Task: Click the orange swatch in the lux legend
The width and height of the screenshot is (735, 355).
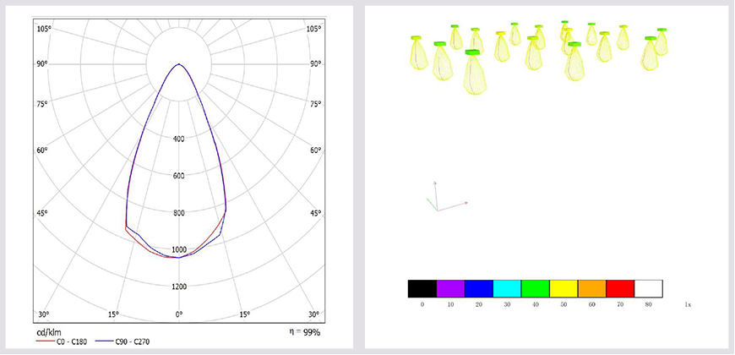Action: tap(592, 288)
